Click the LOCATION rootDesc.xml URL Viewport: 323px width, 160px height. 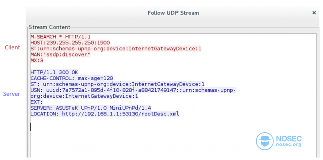point(121,114)
